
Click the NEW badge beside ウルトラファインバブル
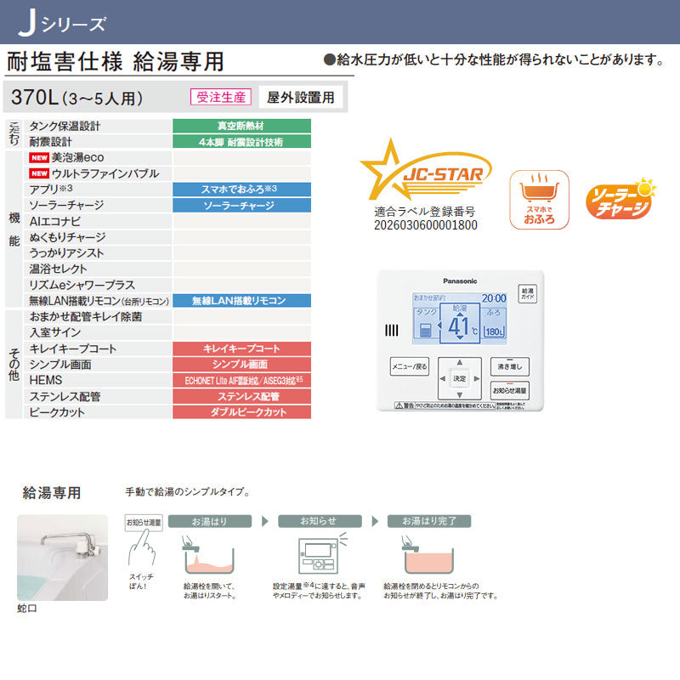(39, 173)
